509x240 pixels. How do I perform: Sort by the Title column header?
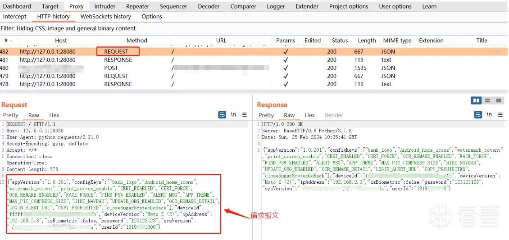(482, 41)
